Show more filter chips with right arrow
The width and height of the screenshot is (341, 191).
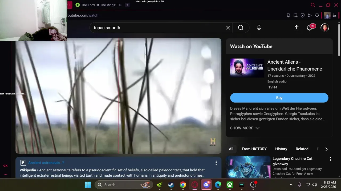(326, 149)
